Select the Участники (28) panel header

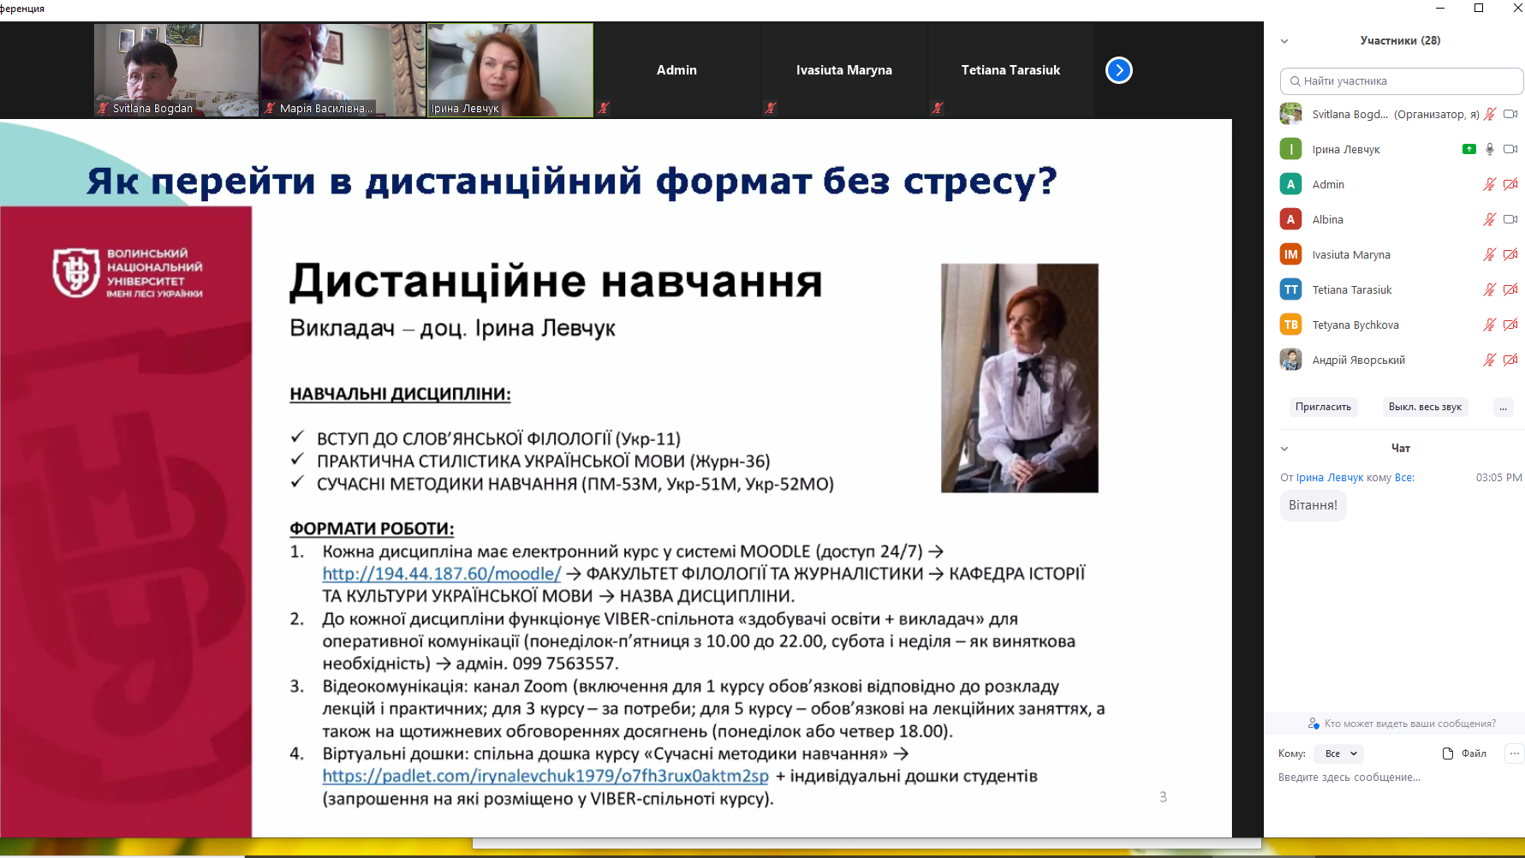(1400, 40)
